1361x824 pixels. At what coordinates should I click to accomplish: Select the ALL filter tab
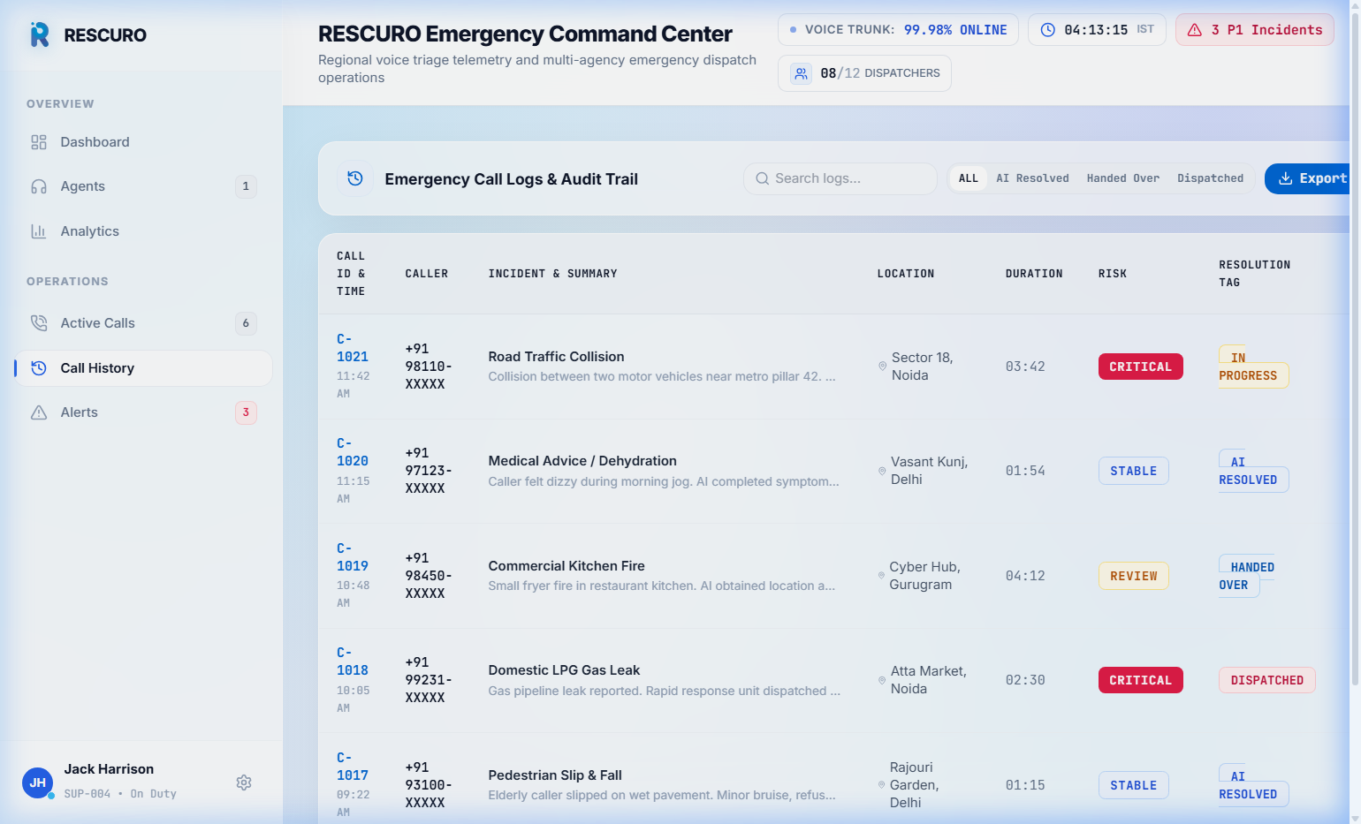click(x=969, y=178)
